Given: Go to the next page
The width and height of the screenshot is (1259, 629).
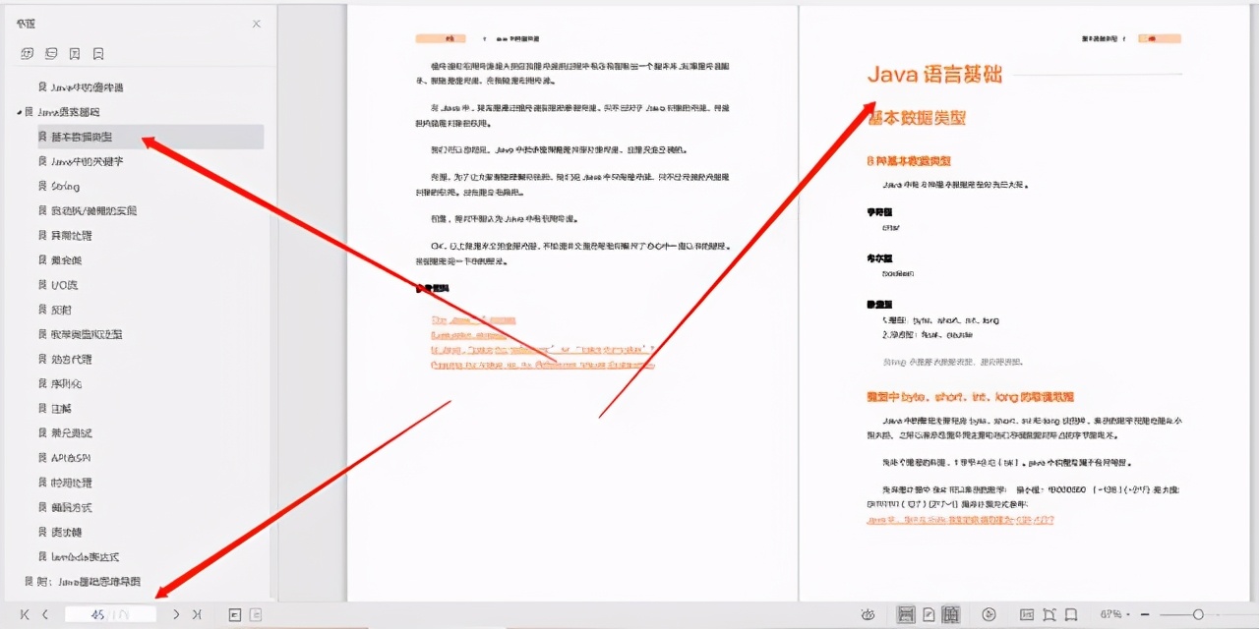Looking at the screenshot, I should tap(176, 614).
